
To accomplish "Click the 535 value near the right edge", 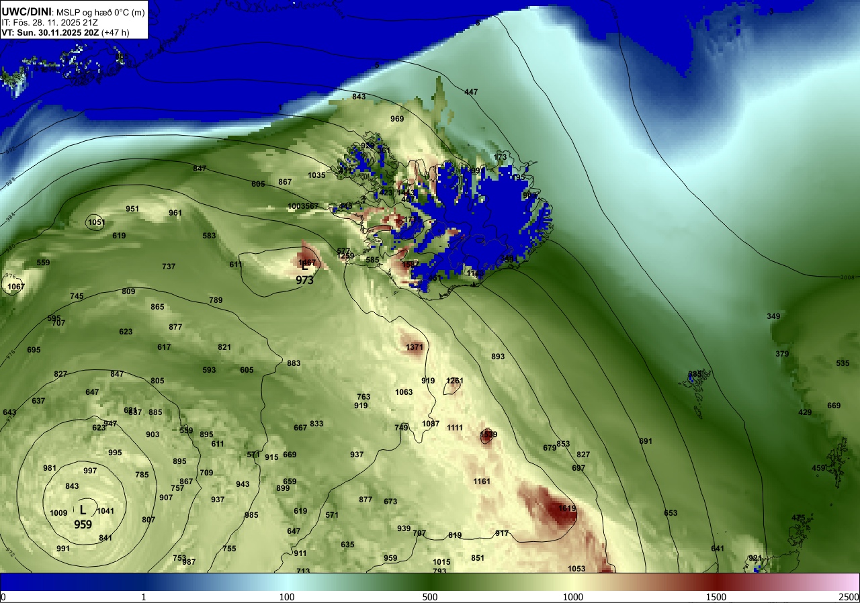I will (x=843, y=363).
